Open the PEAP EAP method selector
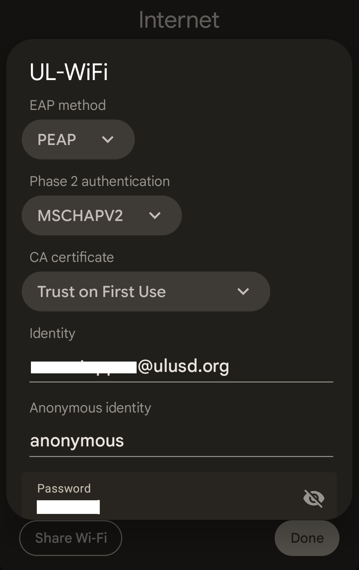This screenshot has width=359, height=570. pos(78,139)
